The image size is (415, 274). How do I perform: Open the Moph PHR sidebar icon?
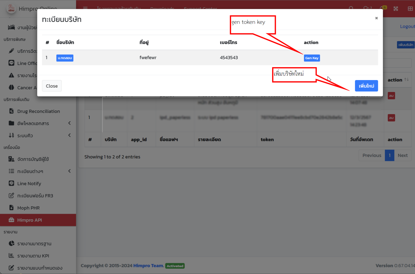[x=11, y=207]
